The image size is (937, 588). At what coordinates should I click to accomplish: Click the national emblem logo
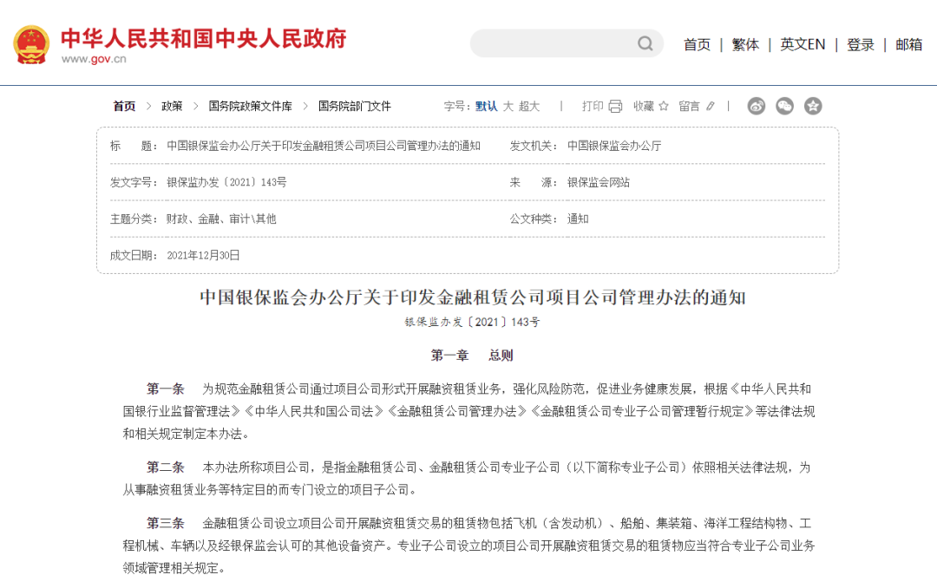pos(31,44)
